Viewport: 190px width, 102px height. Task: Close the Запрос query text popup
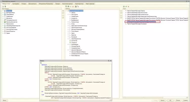pos(111,61)
